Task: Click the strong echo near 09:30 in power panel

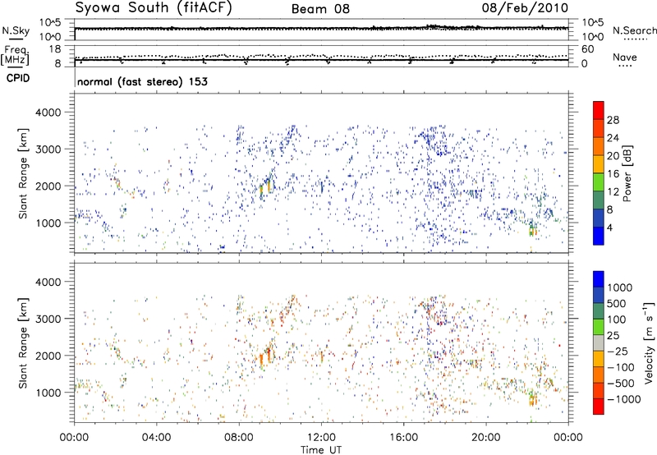Action: pyautogui.click(x=269, y=184)
